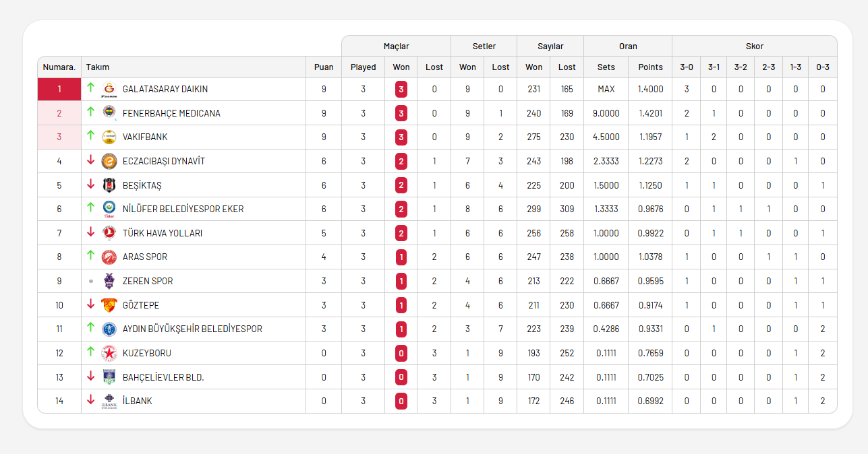Click the Kuzeyboru red star logo
Viewport: 868px width, 454px height.
pos(109,353)
